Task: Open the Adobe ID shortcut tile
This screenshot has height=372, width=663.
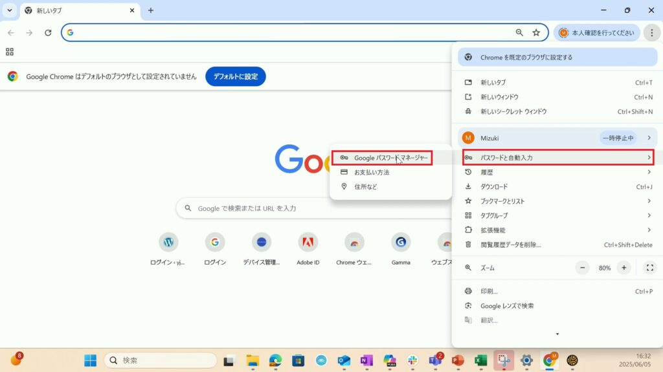Action: click(308, 250)
